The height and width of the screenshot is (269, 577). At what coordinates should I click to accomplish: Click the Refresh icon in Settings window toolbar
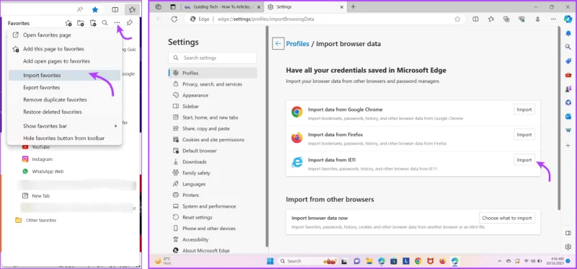coord(175,19)
